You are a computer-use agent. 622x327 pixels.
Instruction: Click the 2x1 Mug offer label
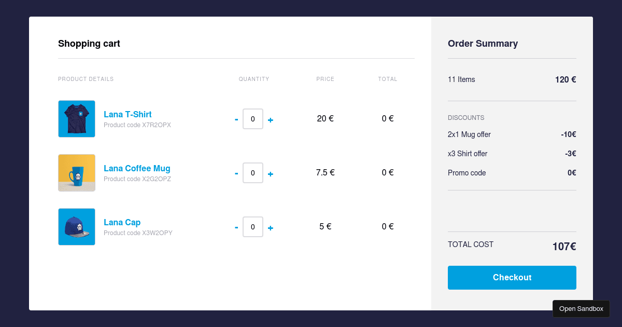coord(469,134)
